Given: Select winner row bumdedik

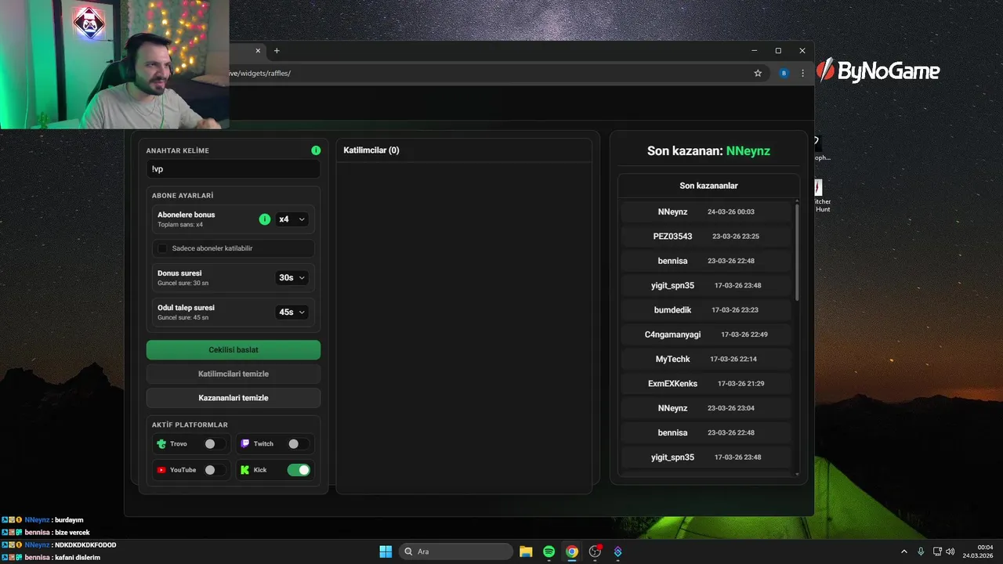Looking at the screenshot, I should 706,309.
